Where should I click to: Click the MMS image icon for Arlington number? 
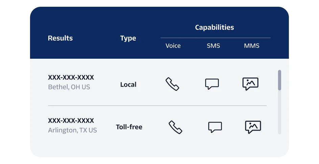[x=253, y=127]
